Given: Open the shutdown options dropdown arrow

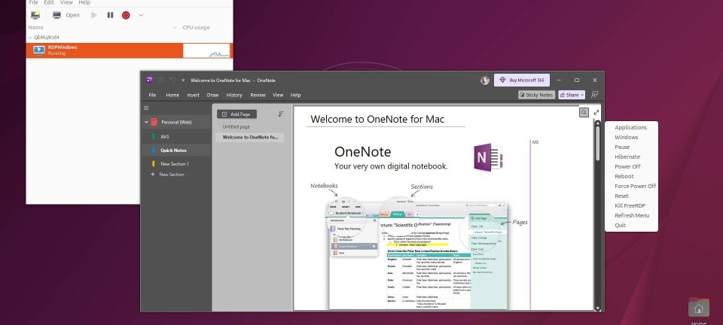Looking at the screenshot, I should tap(141, 15).
